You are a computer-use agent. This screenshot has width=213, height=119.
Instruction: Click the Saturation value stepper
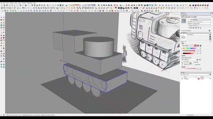click(x=200, y=51)
